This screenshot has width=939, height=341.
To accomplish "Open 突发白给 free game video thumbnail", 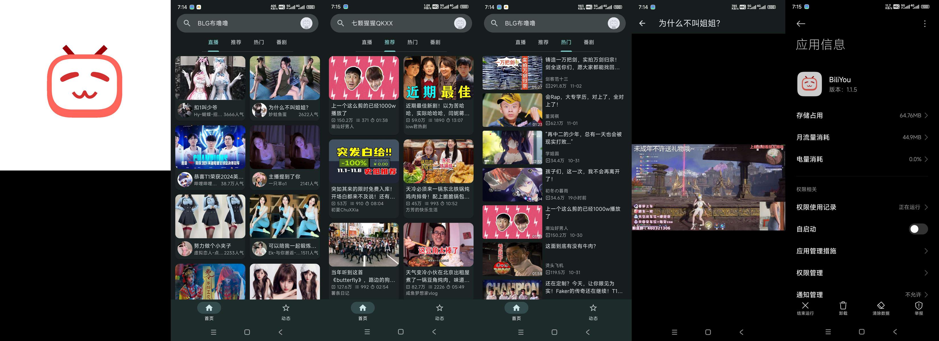I will [x=364, y=161].
